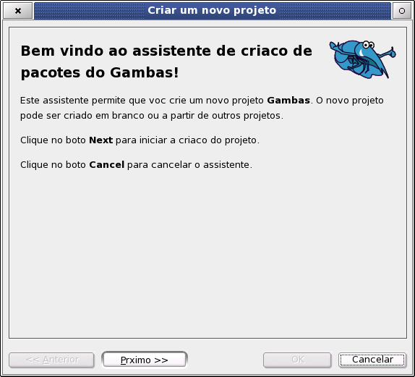Viewport: 415px width, 377px height.
Task: Close the window with the X button
Action: click(18, 11)
